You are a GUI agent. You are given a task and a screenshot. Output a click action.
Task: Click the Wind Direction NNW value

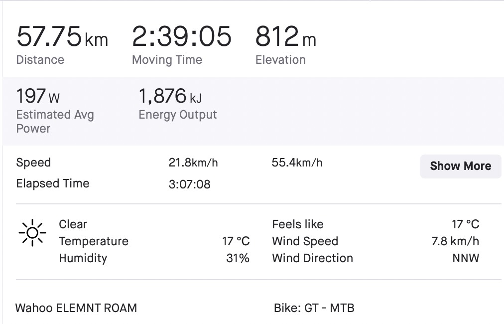tap(466, 258)
